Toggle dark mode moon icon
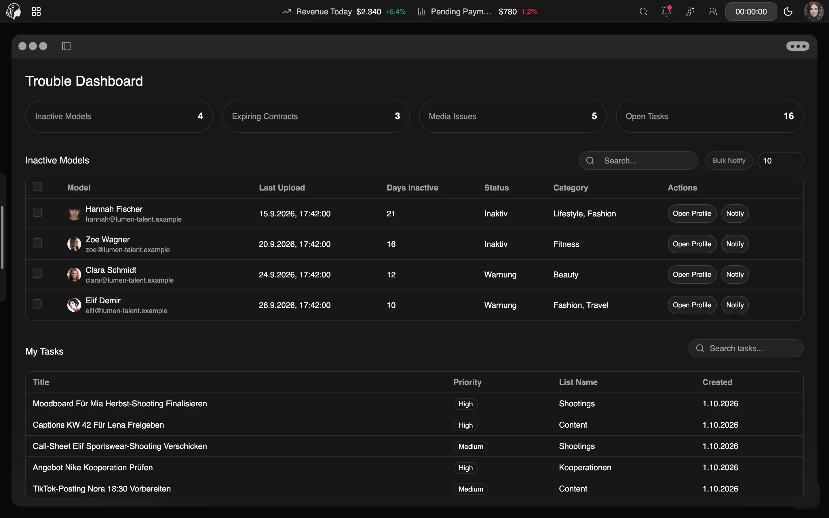Viewport: 829px width, 518px height. point(788,12)
